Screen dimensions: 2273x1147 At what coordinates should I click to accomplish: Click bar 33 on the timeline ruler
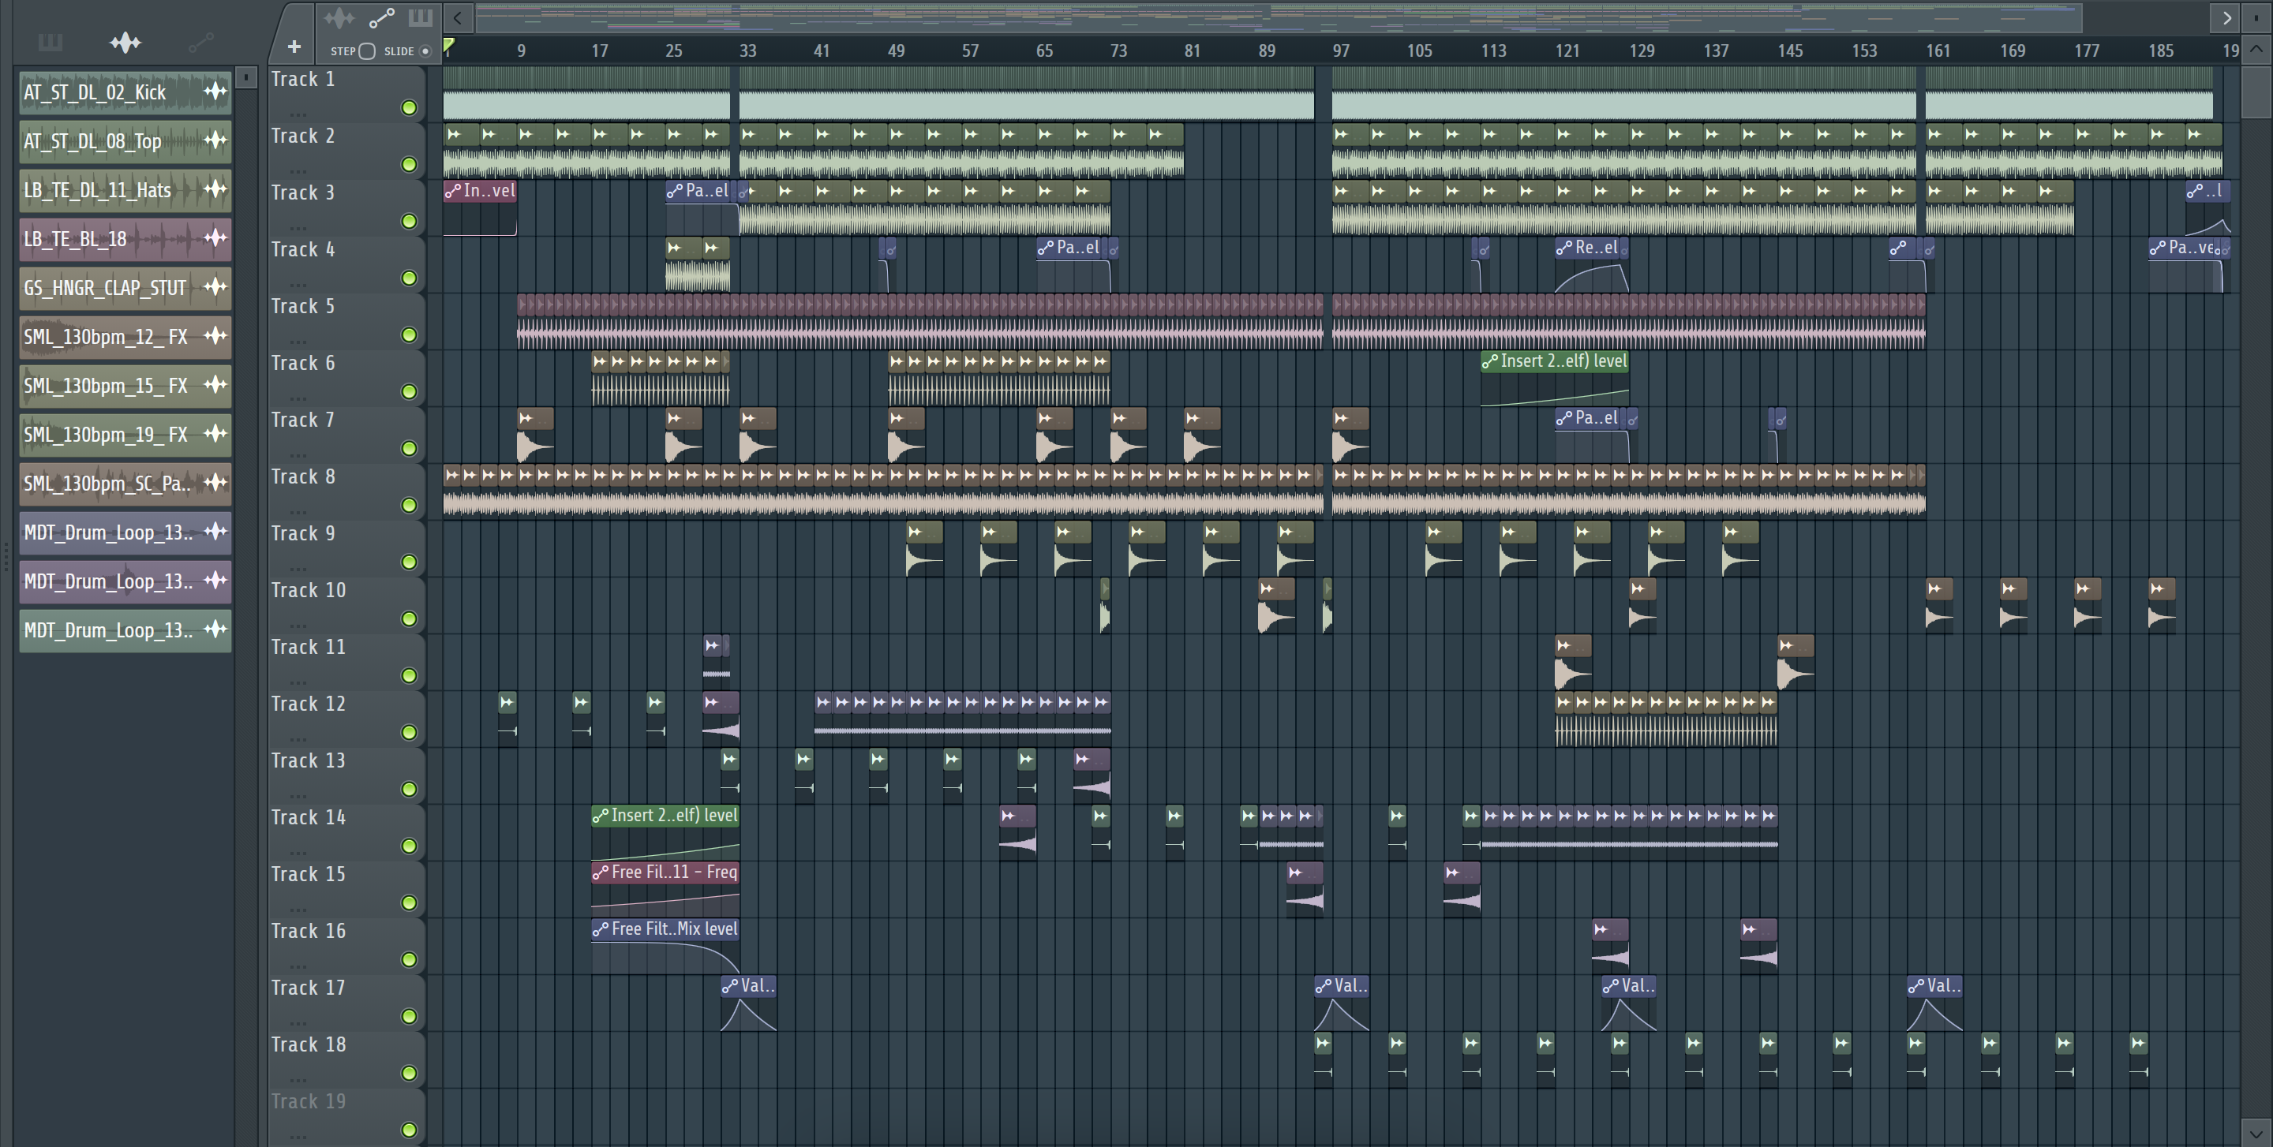[x=747, y=51]
